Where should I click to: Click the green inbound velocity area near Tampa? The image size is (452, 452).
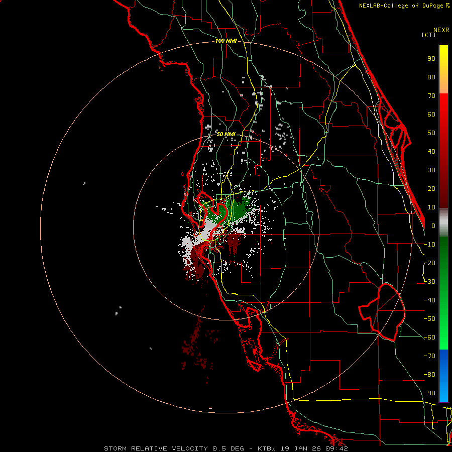click(237, 209)
